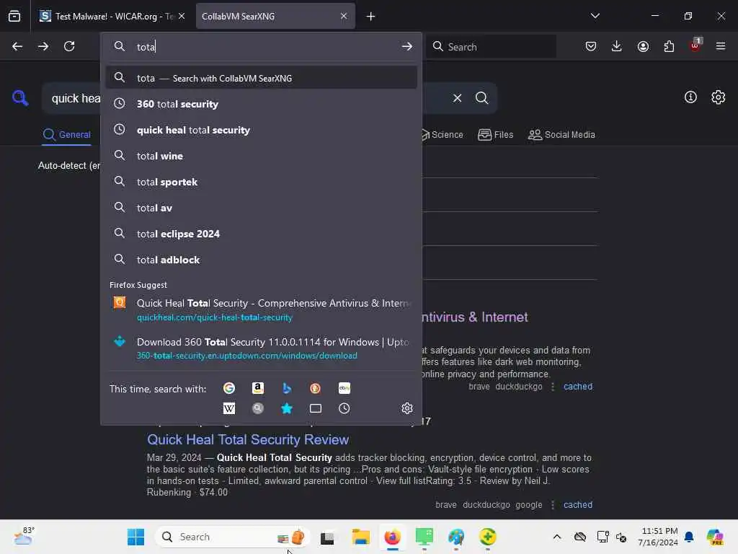Screen dimensions: 738x554
Task: Pick the 'total sportek' suggestion
Action: (x=262, y=181)
